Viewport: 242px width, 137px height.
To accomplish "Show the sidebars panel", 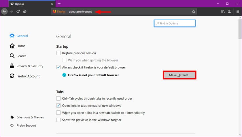I will coord(230,12).
